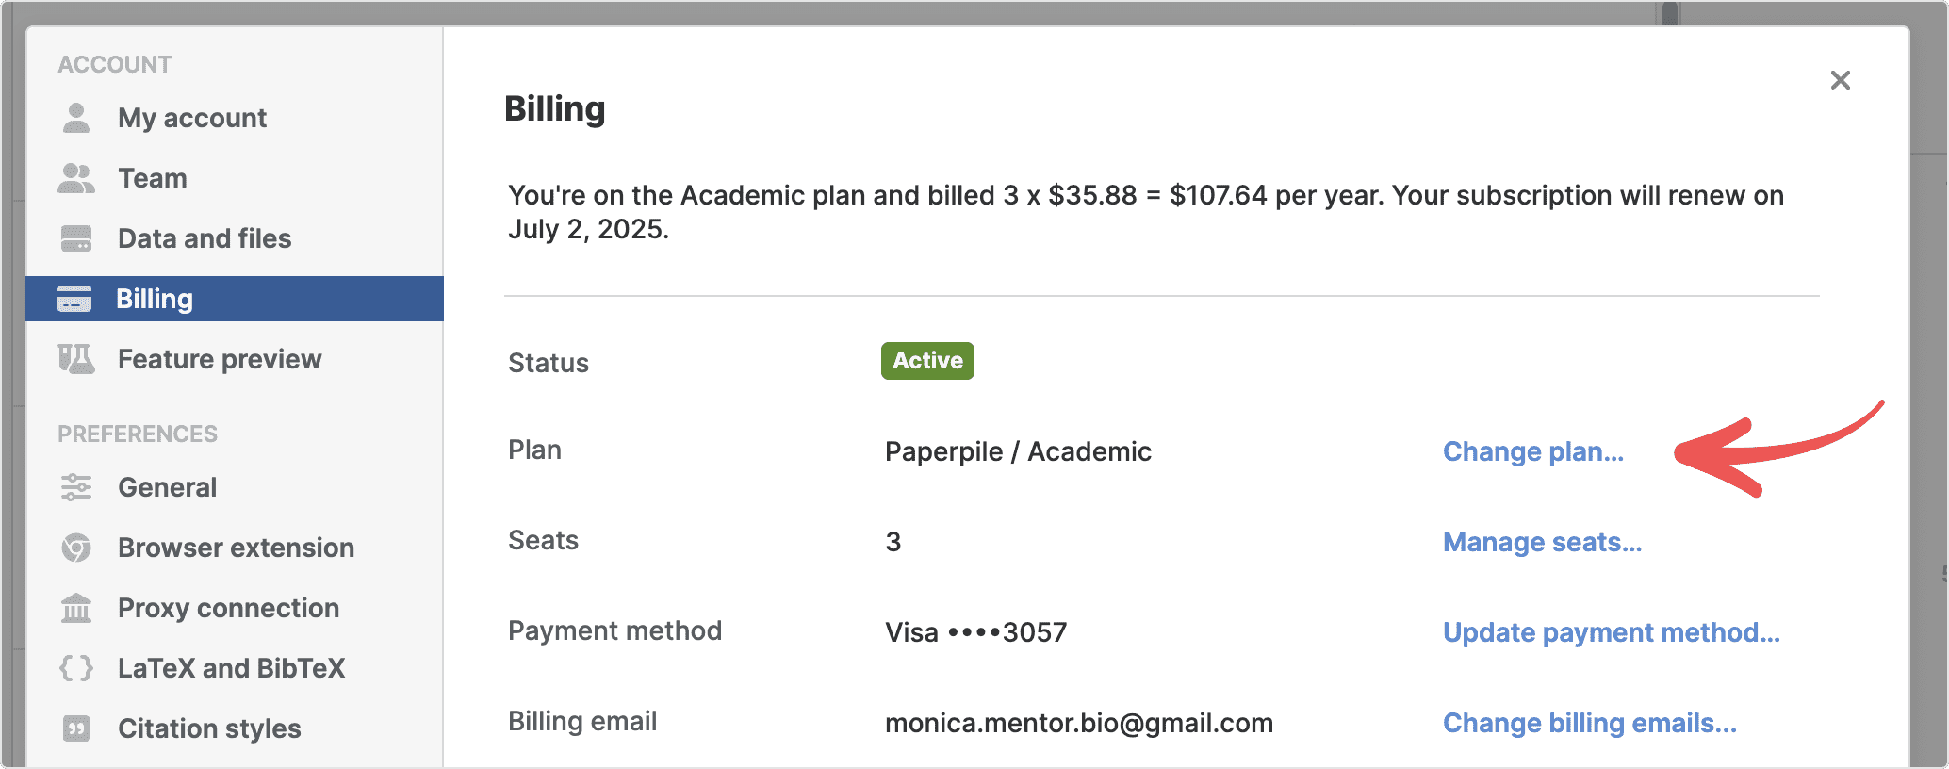Screen dimensions: 1949x769
Task: Click the Billing credit card icon
Action: 74,299
